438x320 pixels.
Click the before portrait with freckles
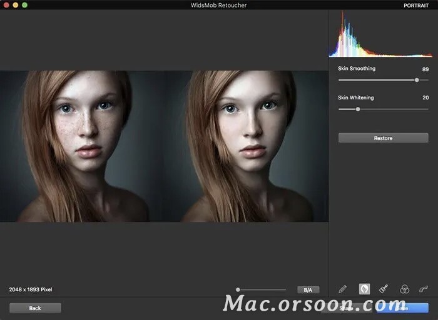pos(83,146)
